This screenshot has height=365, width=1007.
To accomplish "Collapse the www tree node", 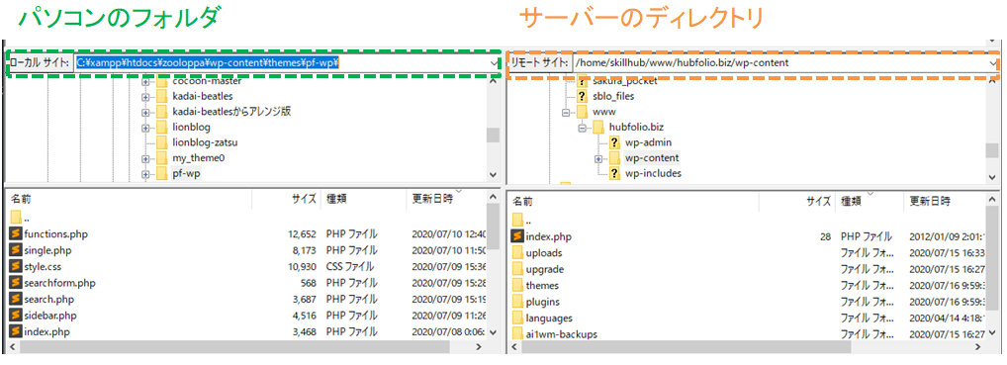I will click(x=567, y=113).
